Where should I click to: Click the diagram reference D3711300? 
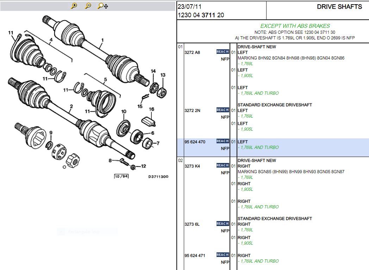click(x=158, y=177)
